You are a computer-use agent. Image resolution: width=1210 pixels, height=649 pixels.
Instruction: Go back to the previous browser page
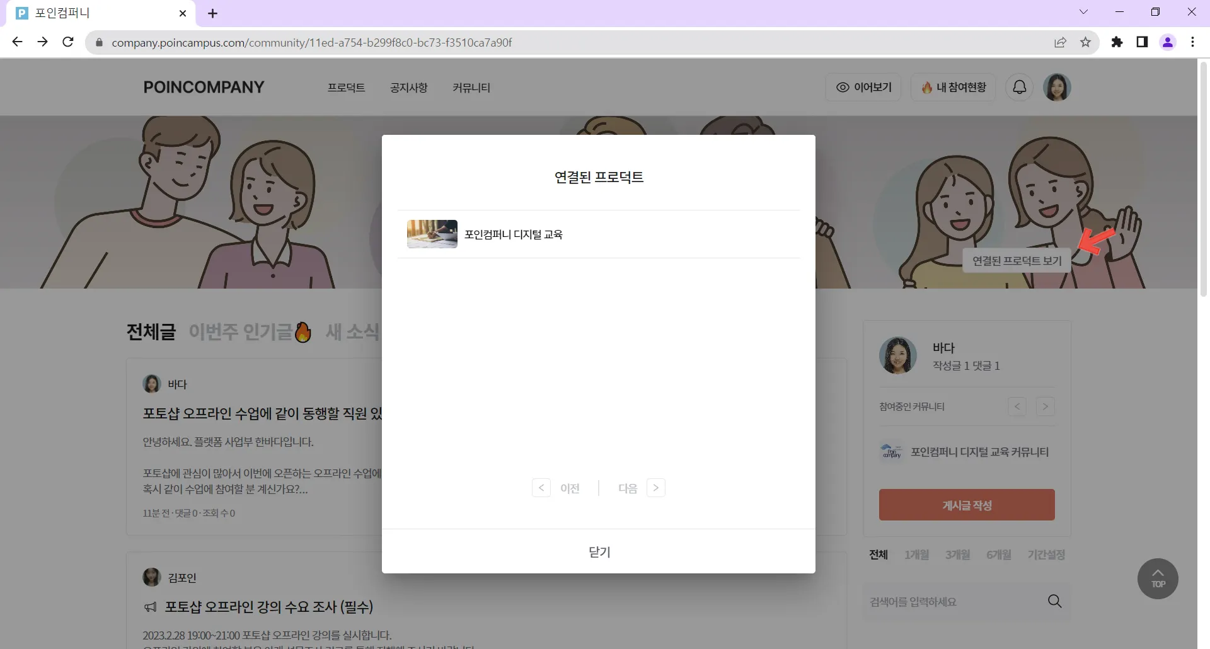17,42
